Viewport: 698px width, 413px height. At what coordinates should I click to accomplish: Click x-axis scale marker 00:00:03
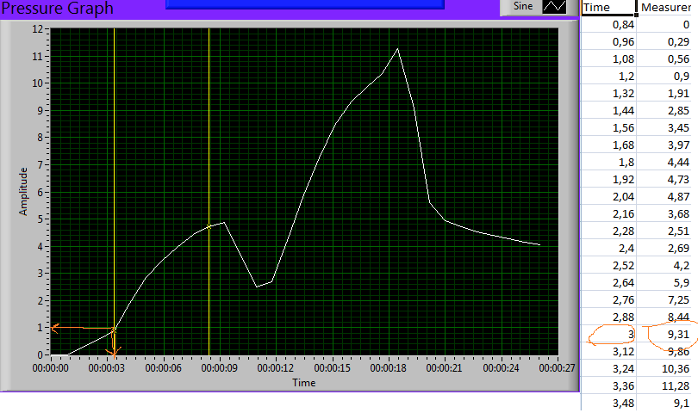106,368
